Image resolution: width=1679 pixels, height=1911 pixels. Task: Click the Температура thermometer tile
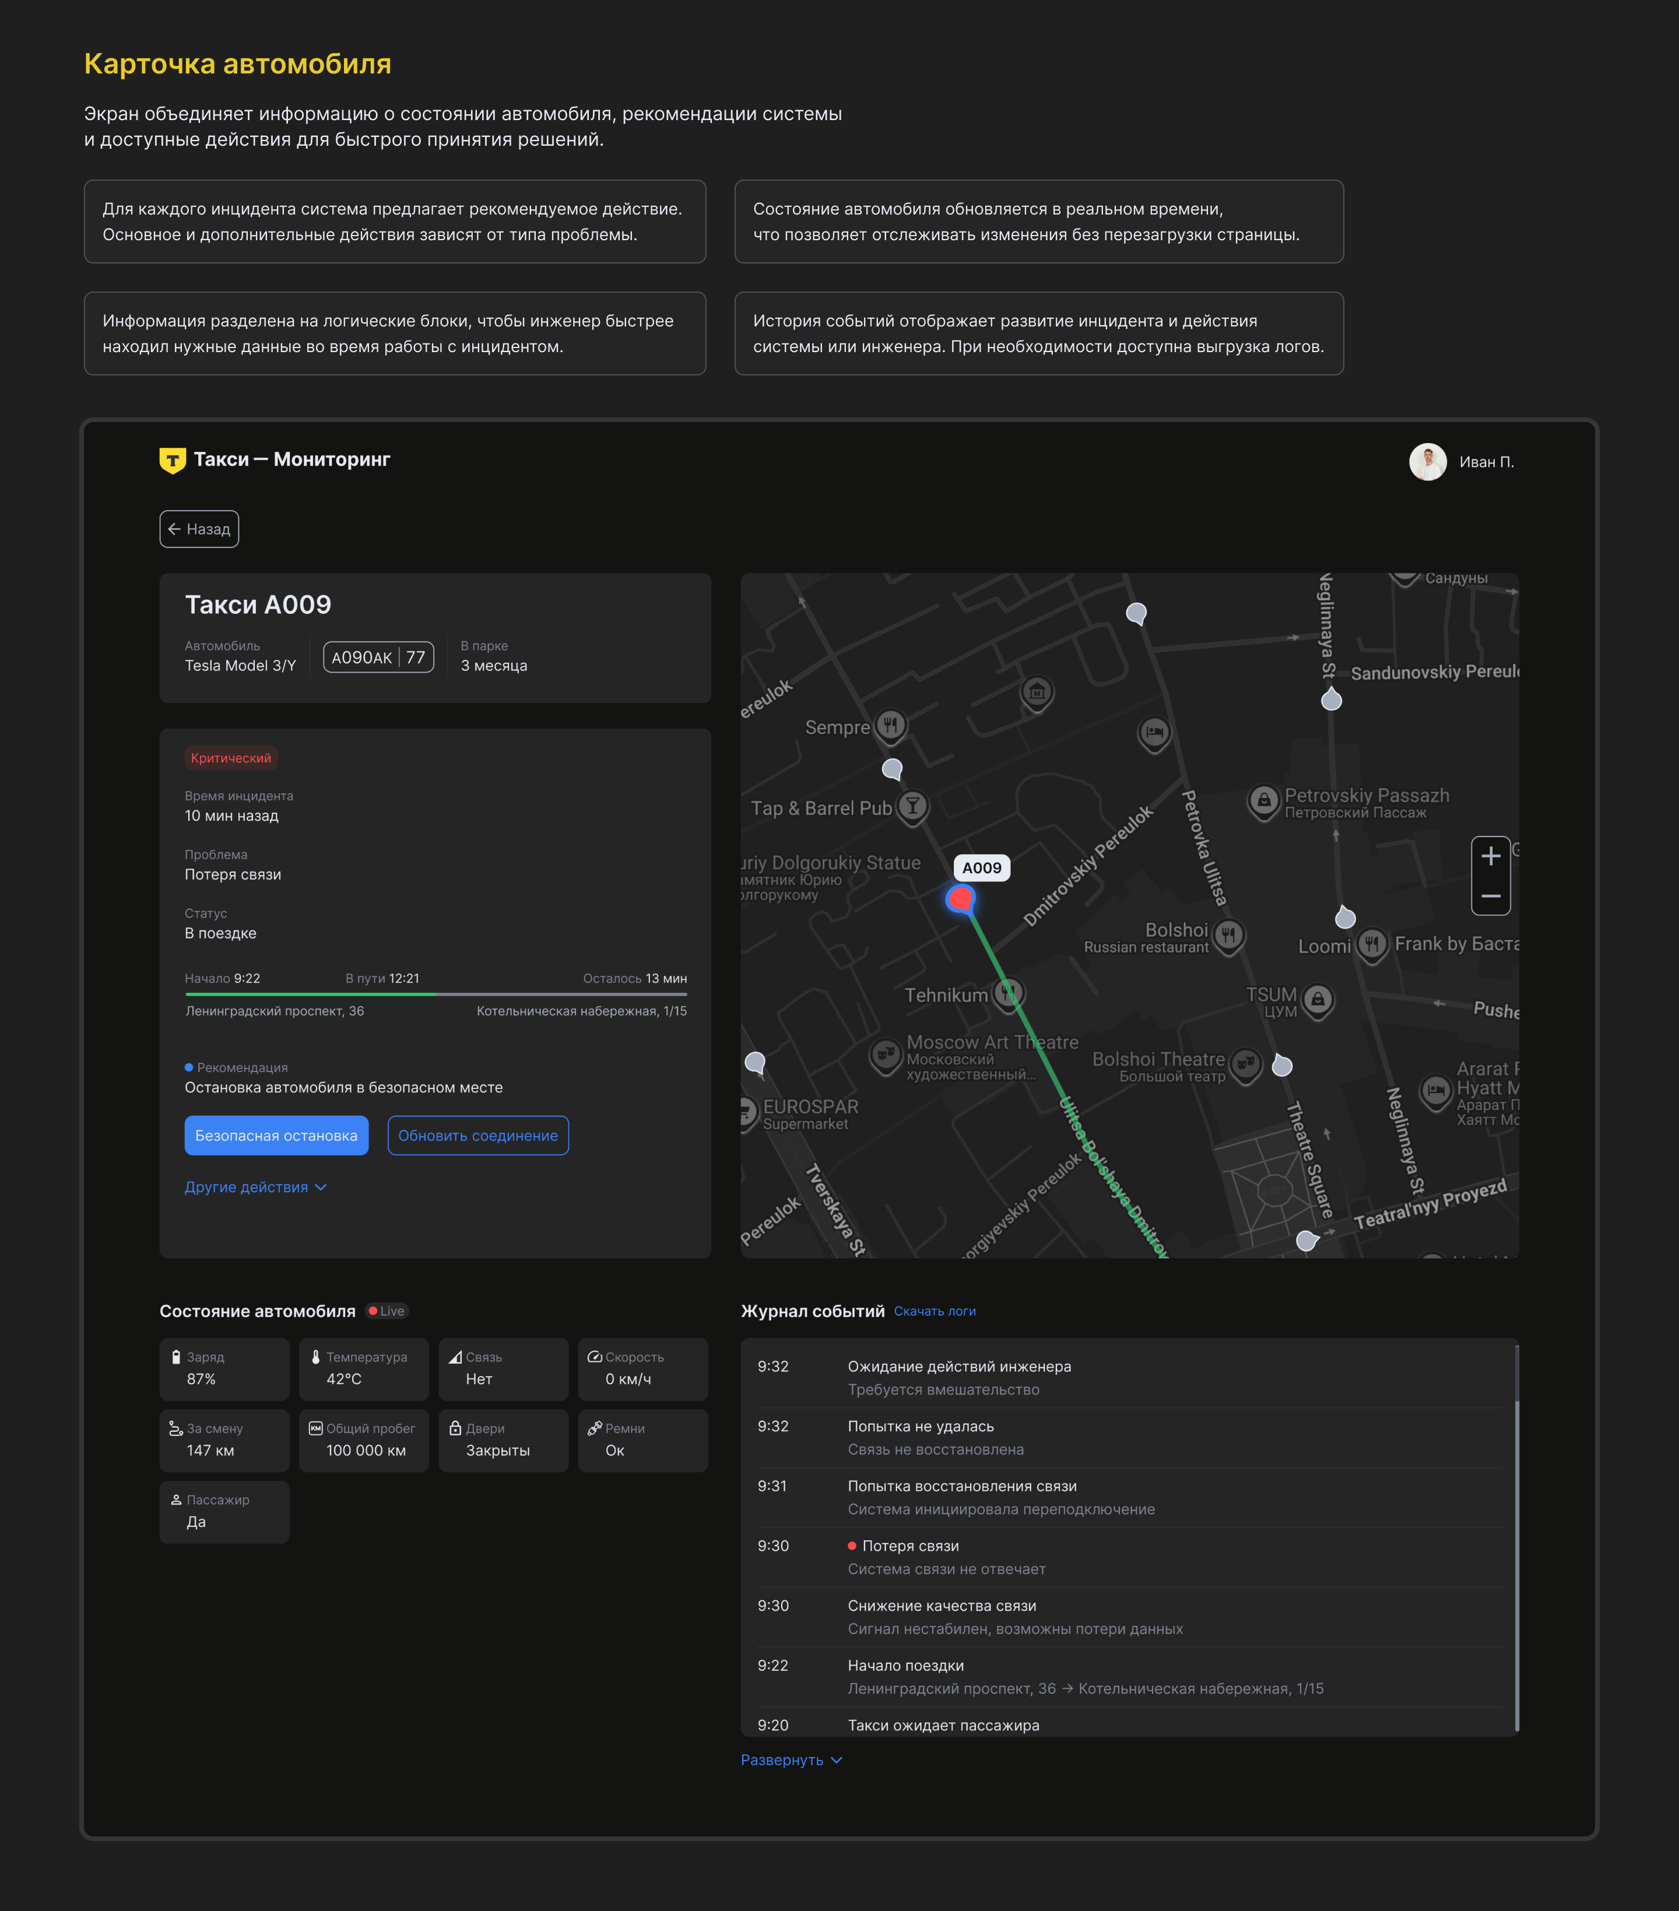(364, 1369)
